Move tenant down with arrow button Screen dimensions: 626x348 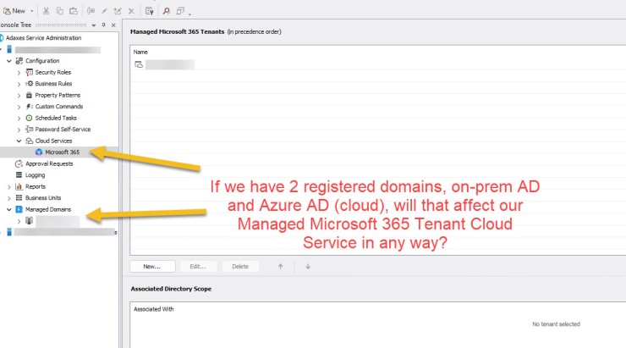(308, 267)
